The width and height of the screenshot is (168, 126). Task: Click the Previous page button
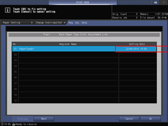[x=22, y=119]
